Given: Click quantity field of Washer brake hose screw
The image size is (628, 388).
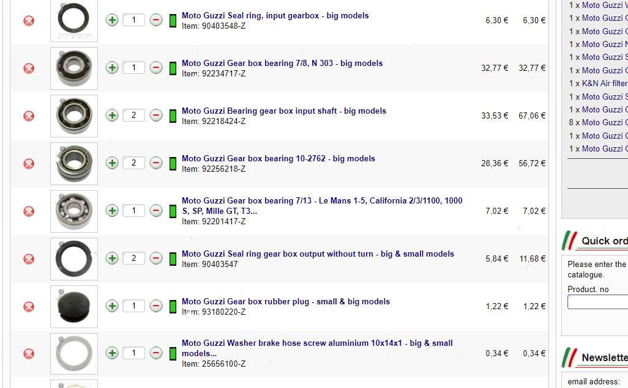Looking at the screenshot, I should (x=134, y=353).
